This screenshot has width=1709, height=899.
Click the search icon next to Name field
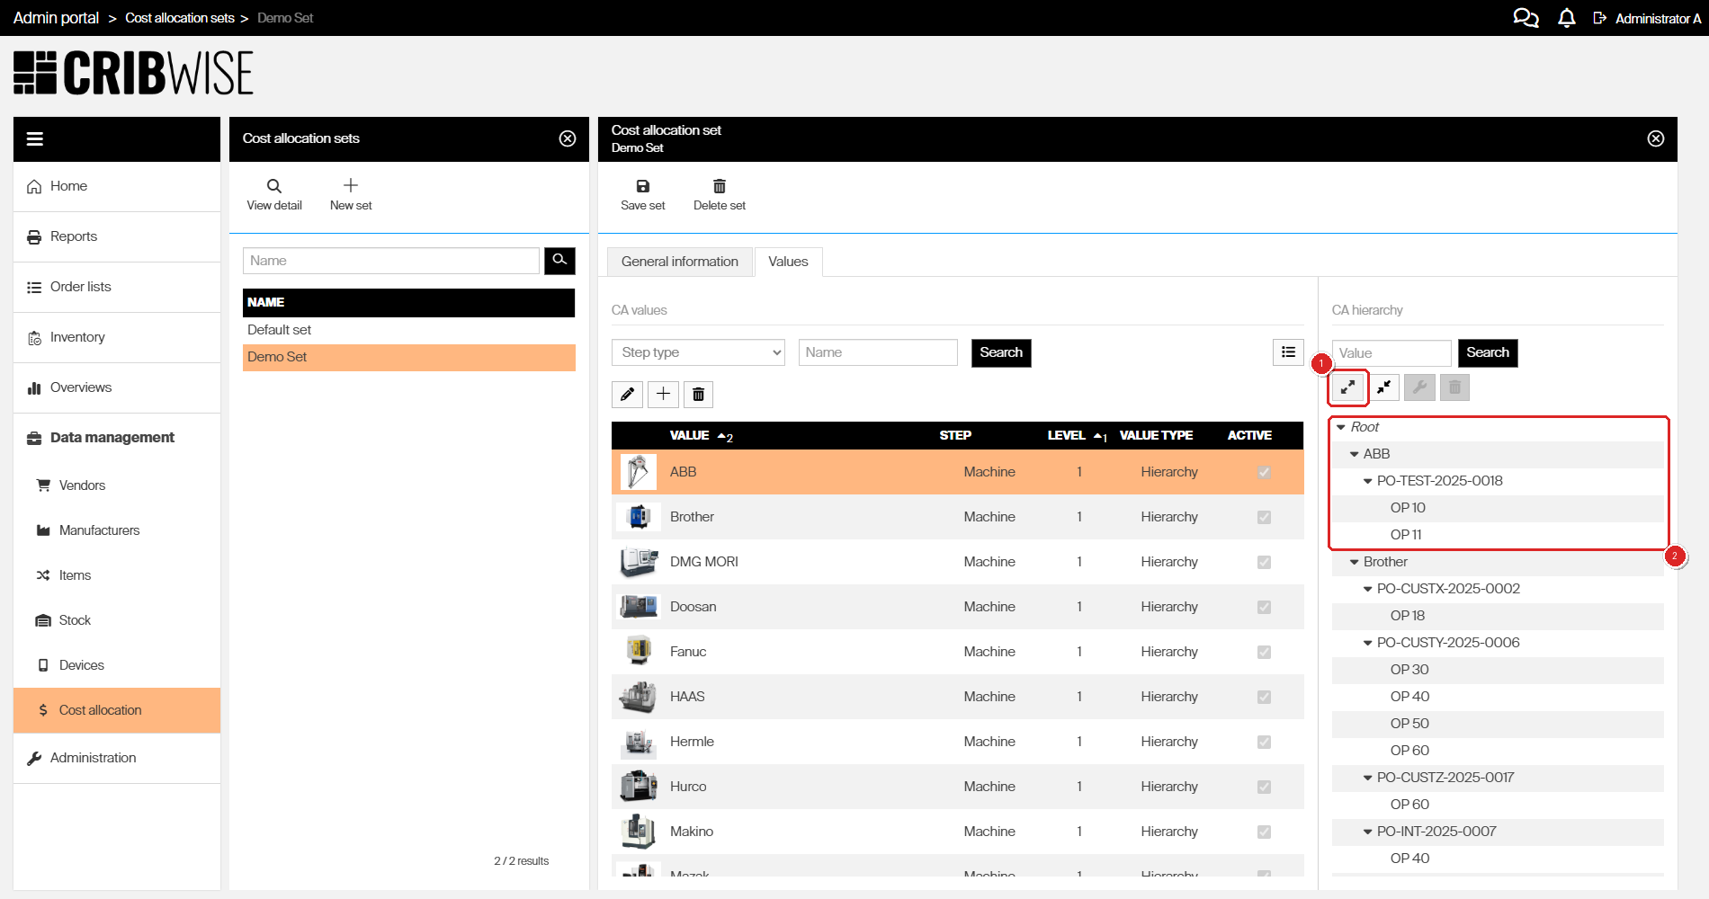559,261
